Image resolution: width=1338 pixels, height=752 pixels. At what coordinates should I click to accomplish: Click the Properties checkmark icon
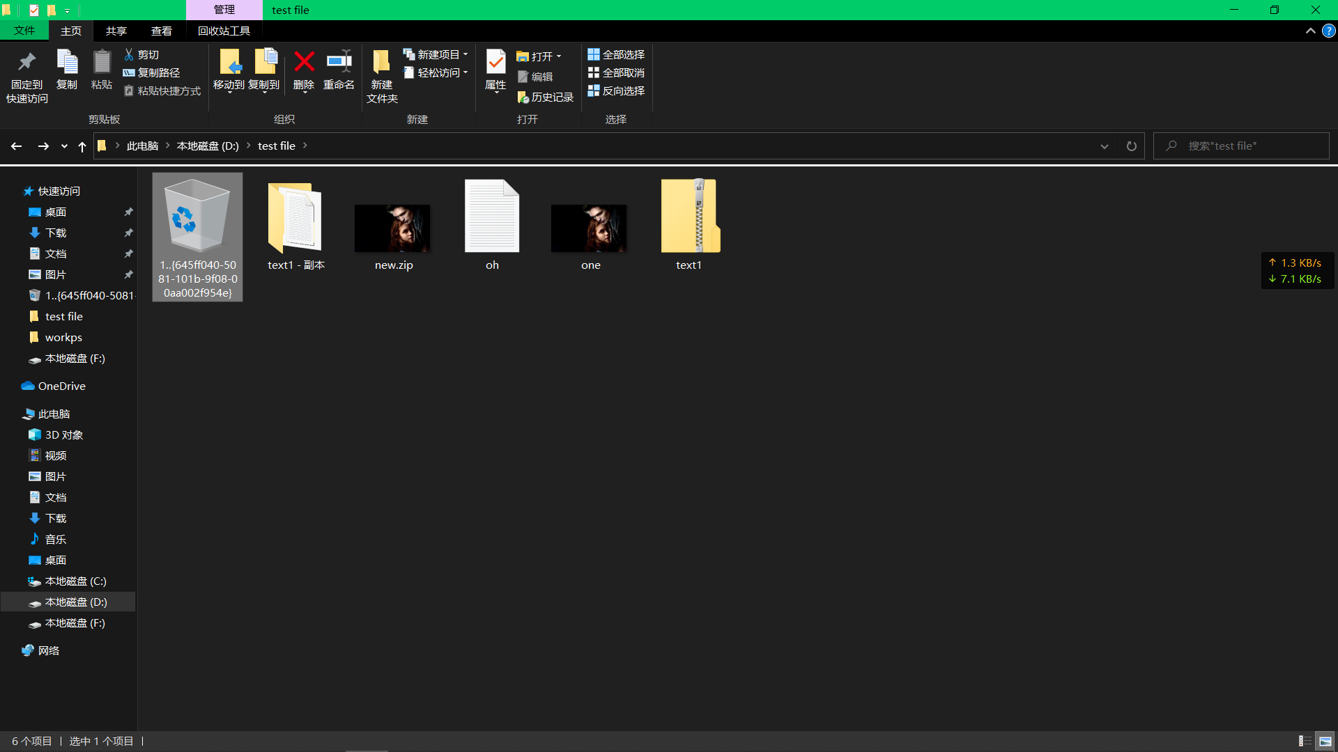[495, 63]
